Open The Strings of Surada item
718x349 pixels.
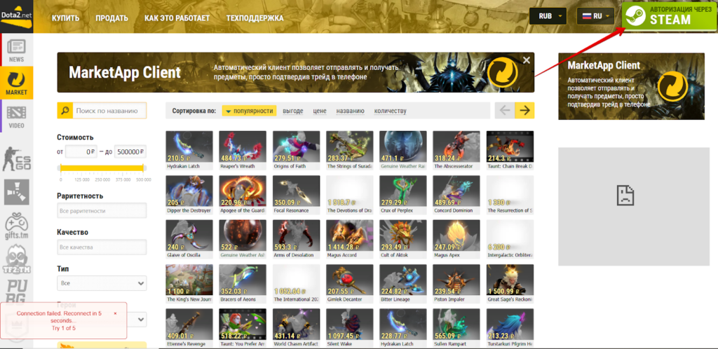[350, 151]
